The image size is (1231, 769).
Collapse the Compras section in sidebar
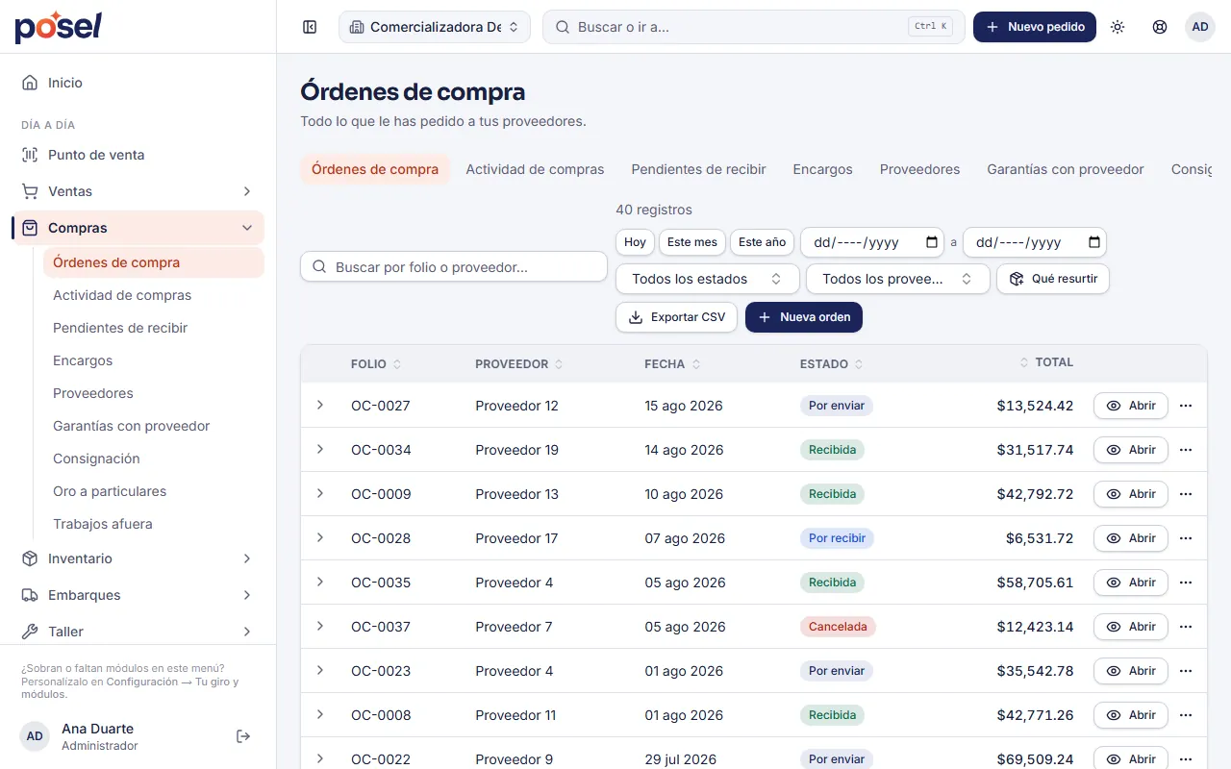[138, 228]
